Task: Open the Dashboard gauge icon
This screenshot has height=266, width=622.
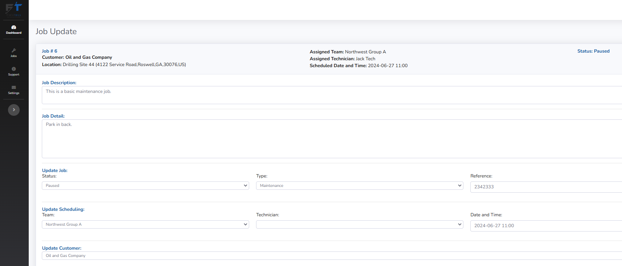Action: [14, 27]
